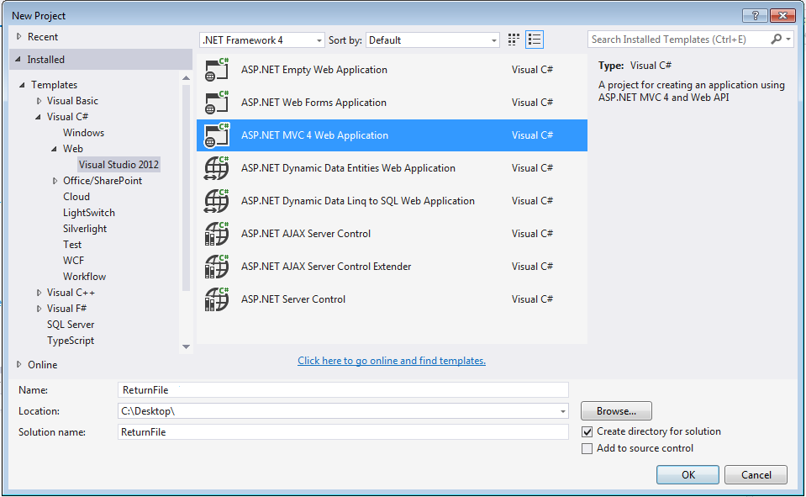The image size is (806, 497).
Task: Select the Workflow template category
Action: (x=84, y=277)
